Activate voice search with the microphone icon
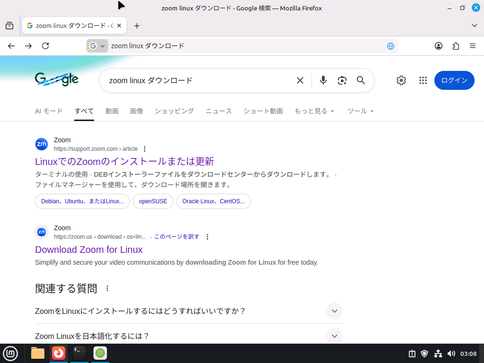The width and height of the screenshot is (484, 363). [323, 80]
